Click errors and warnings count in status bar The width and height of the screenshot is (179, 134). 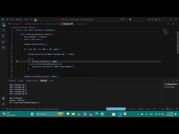(x=10, y=109)
